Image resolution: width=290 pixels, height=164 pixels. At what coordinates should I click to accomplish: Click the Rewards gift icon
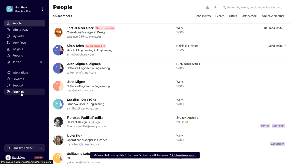pos(8,79)
